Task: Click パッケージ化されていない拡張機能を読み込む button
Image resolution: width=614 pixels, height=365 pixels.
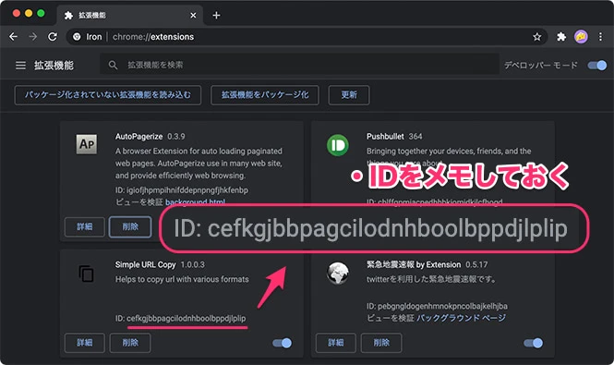Action: point(108,95)
